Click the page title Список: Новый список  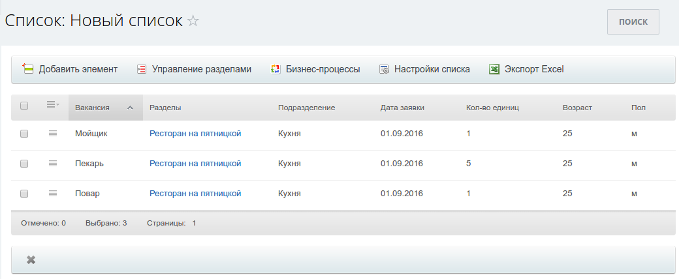tap(93, 21)
